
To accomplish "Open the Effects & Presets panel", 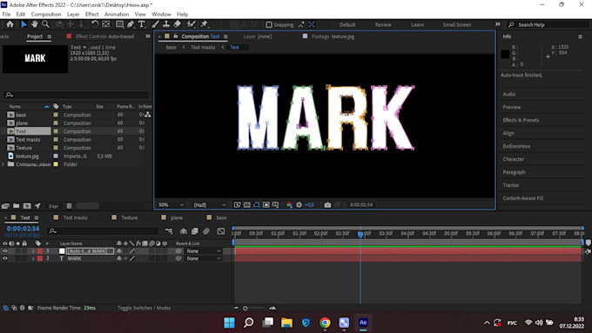I will tap(521, 120).
